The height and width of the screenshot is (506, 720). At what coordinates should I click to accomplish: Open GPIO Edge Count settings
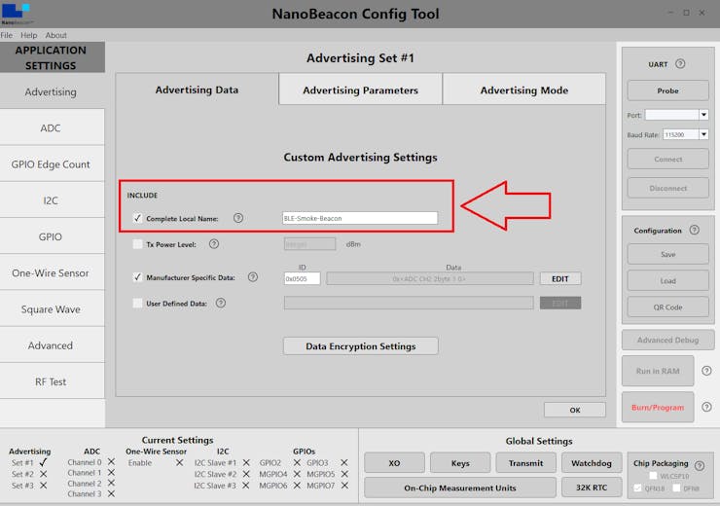[x=52, y=164]
